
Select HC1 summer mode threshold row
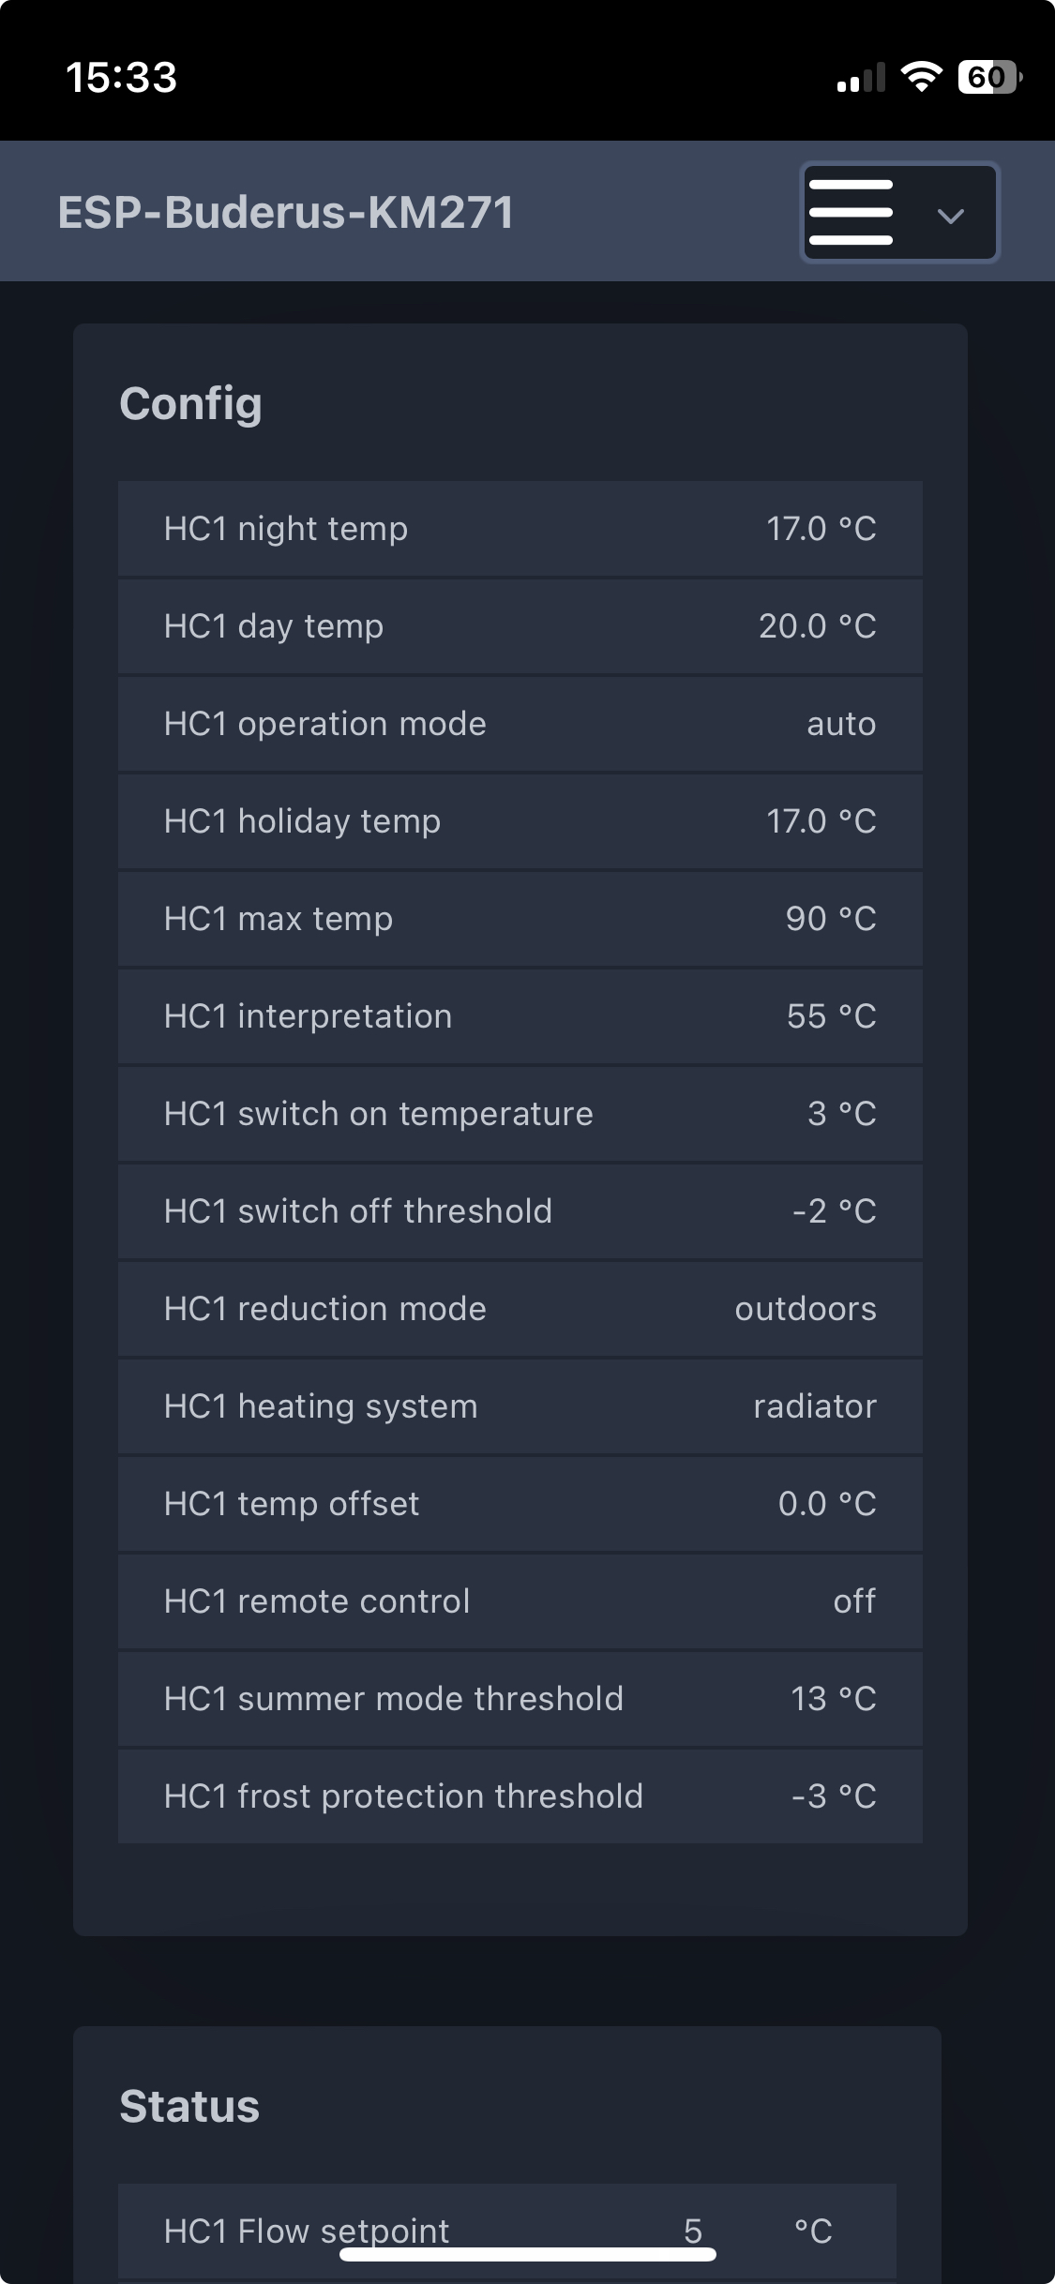point(520,1699)
